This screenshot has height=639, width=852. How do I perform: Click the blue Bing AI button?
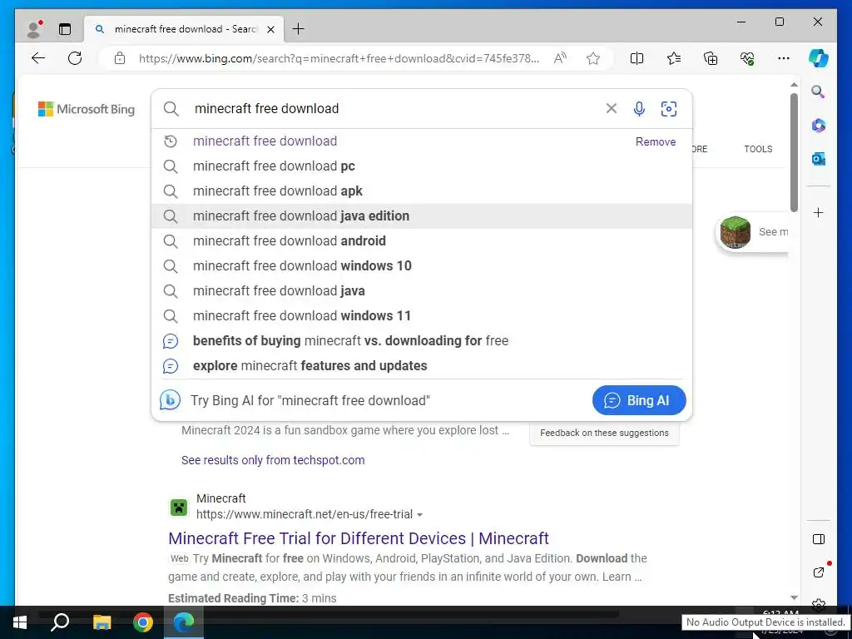pos(639,400)
